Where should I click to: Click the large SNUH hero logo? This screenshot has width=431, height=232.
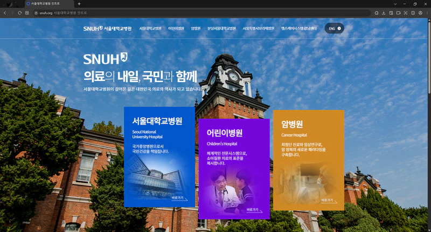[105, 59]
